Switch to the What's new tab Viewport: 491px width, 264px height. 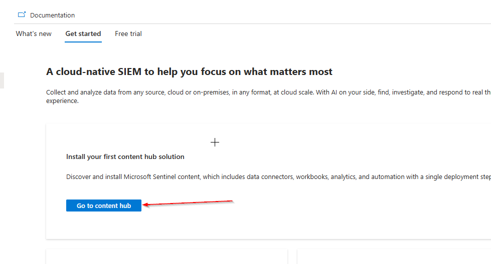[x=34, y=34]
